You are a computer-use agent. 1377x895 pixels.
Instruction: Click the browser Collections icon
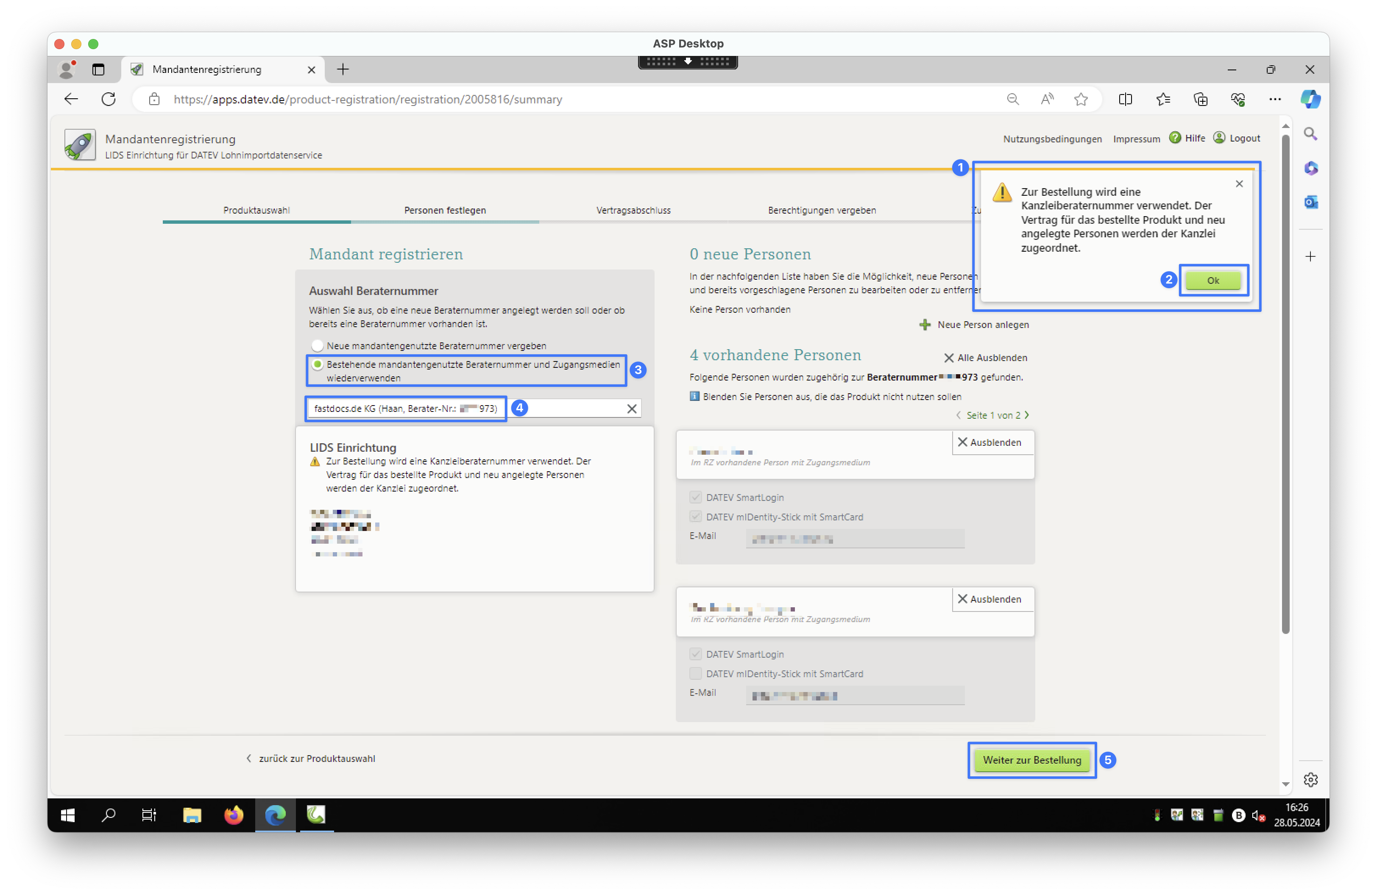tap(1201, 100)
